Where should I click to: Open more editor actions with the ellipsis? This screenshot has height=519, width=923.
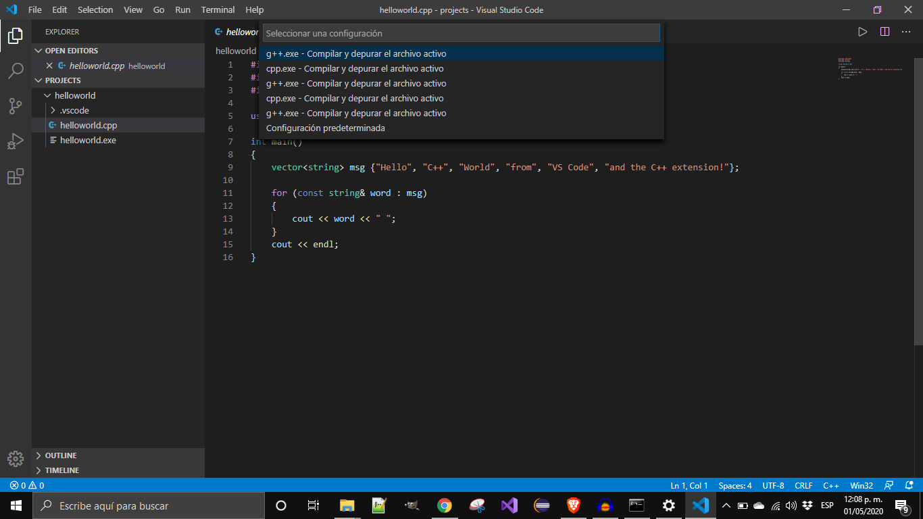pos(906,31)
